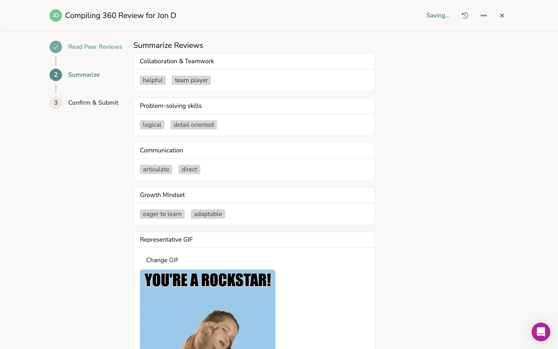Open the chat support bubble
Viewport: 558px width, 349px height.
click(x=541, y=332)
